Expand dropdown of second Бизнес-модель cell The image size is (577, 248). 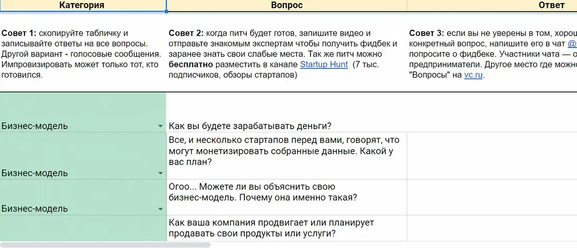[x=161, y=173]
